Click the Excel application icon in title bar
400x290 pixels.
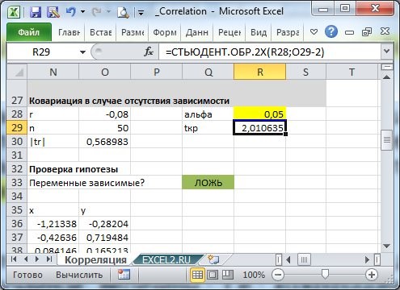click(14, 12)
